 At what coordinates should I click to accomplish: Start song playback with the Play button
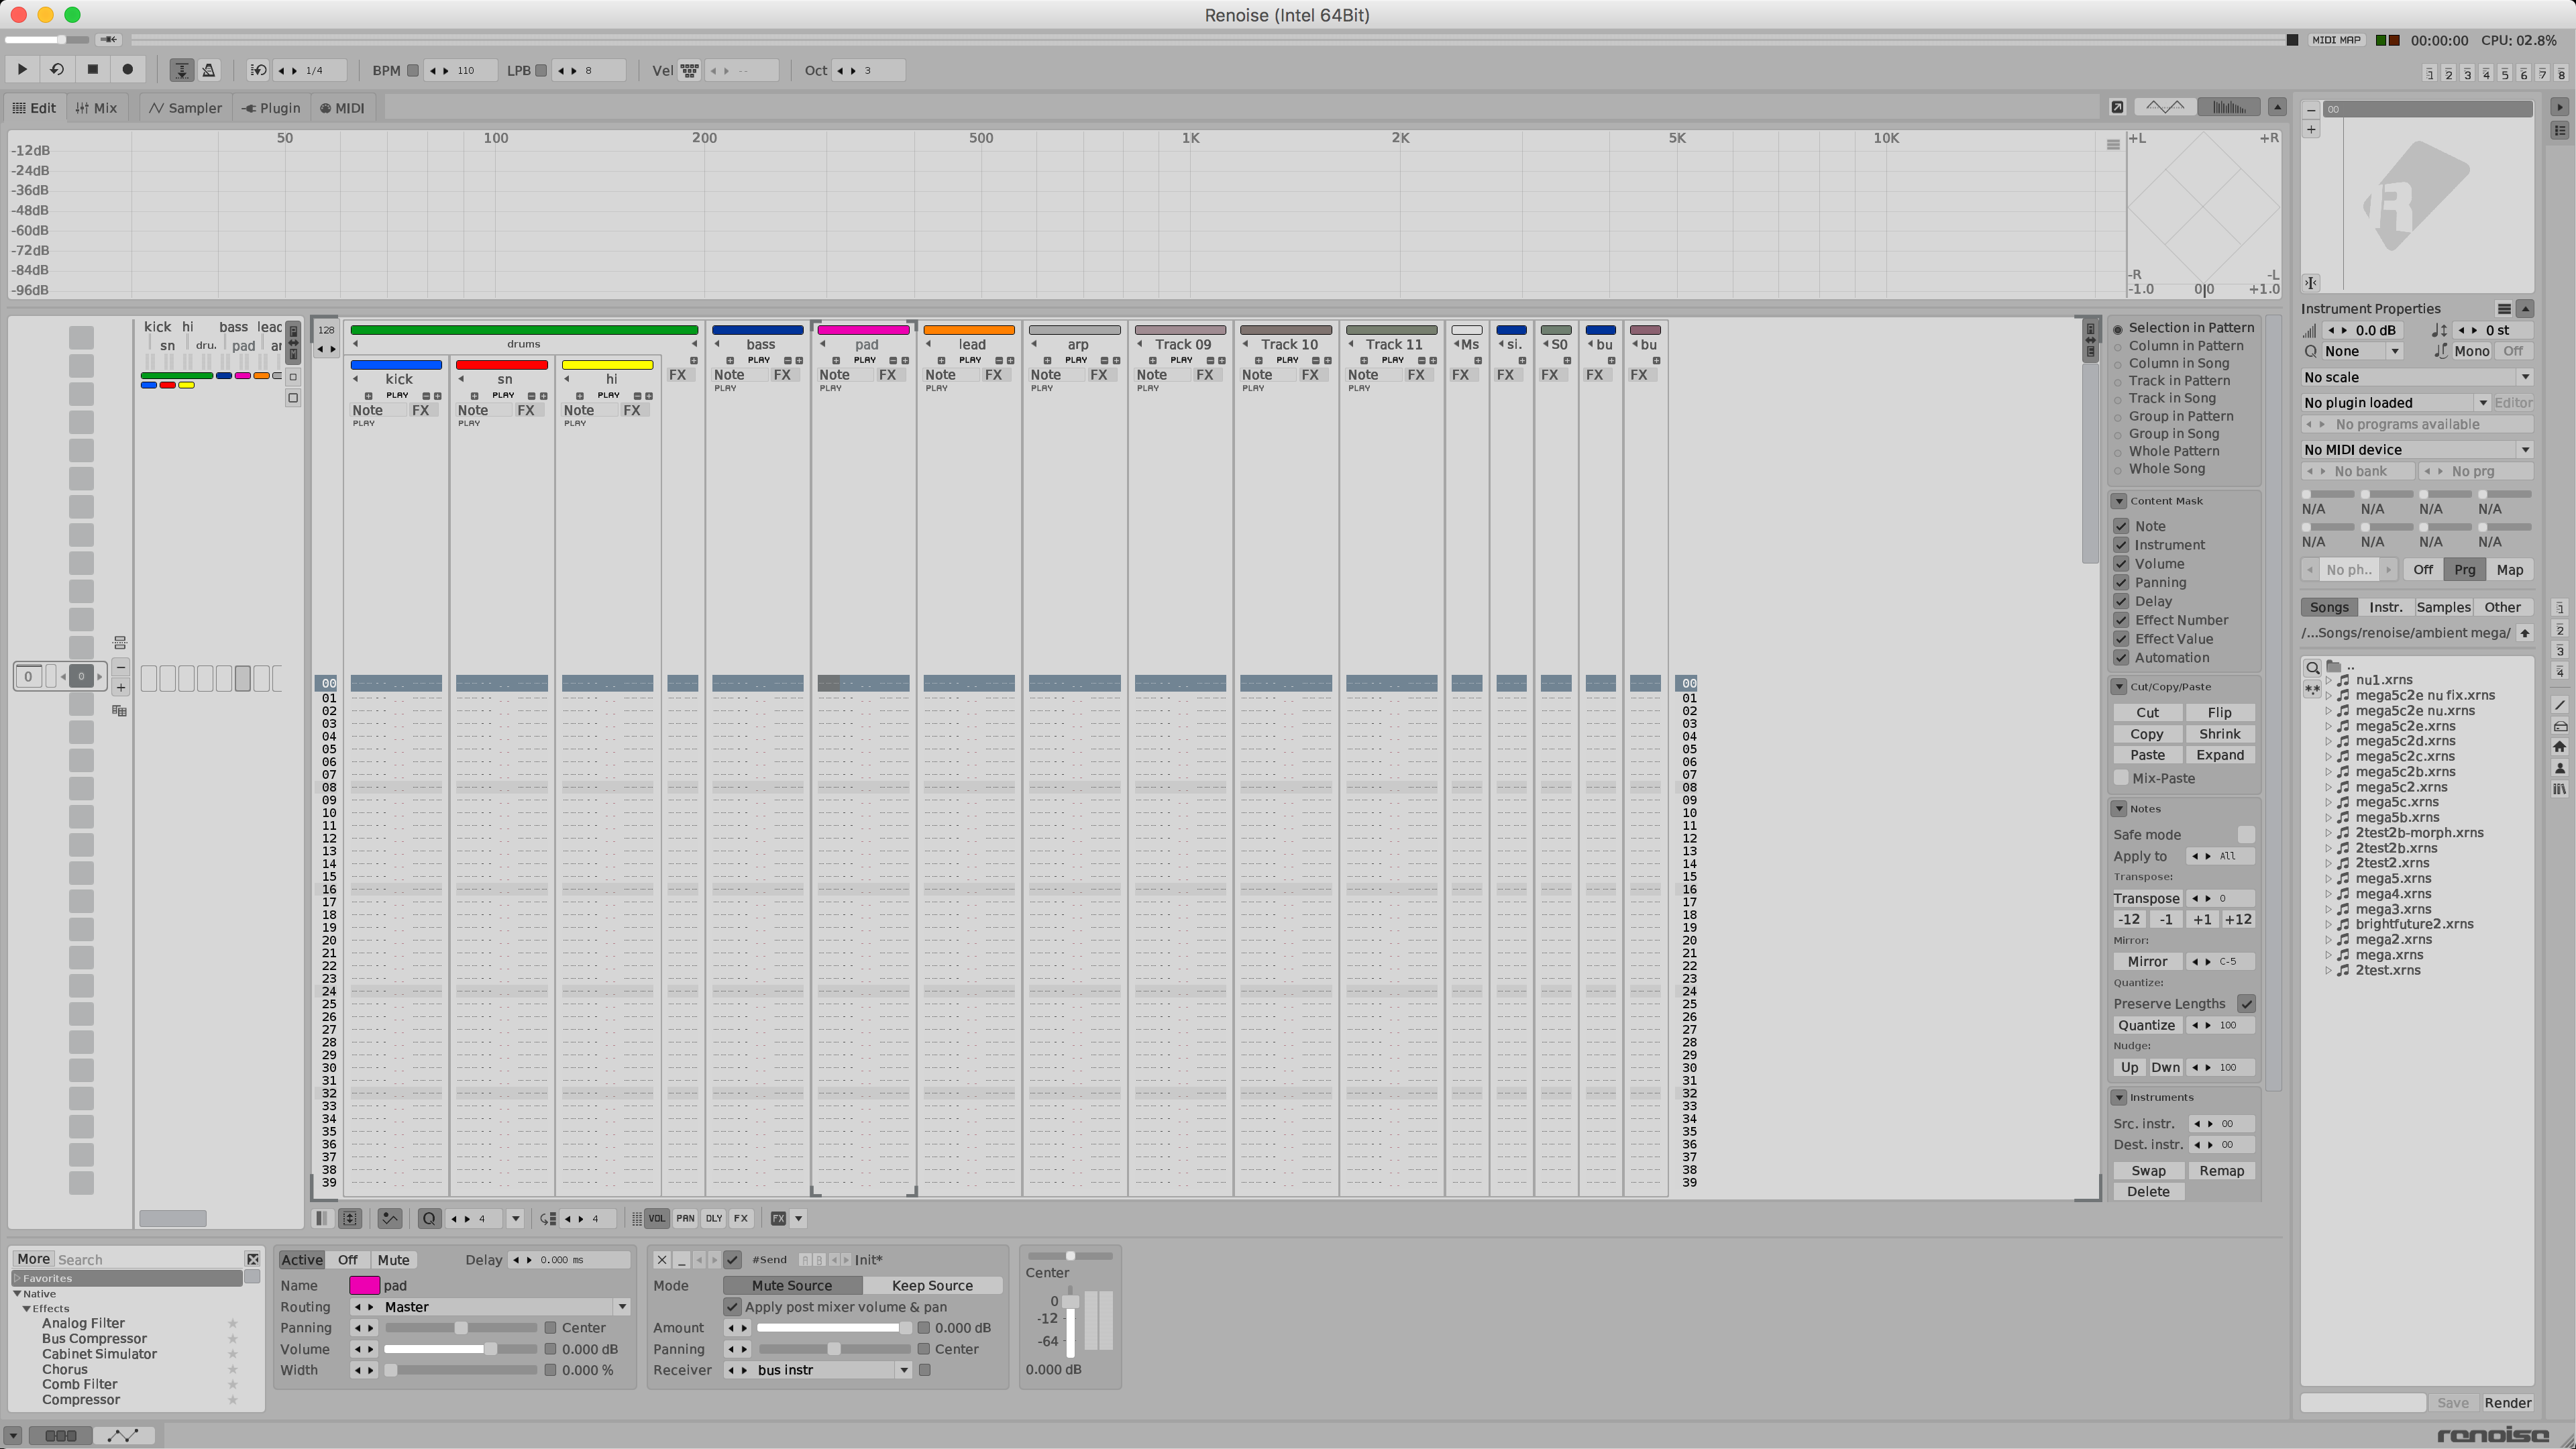click(22, 70)
